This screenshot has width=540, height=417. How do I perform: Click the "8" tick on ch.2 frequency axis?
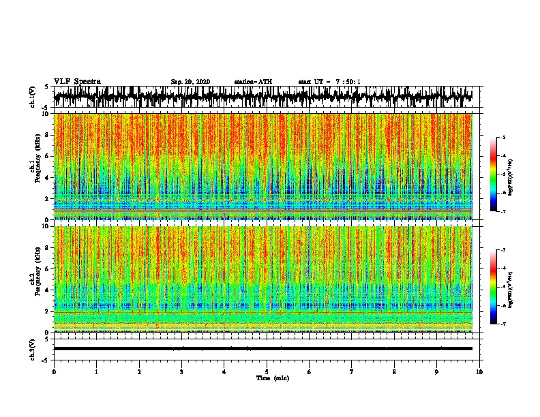48,248
